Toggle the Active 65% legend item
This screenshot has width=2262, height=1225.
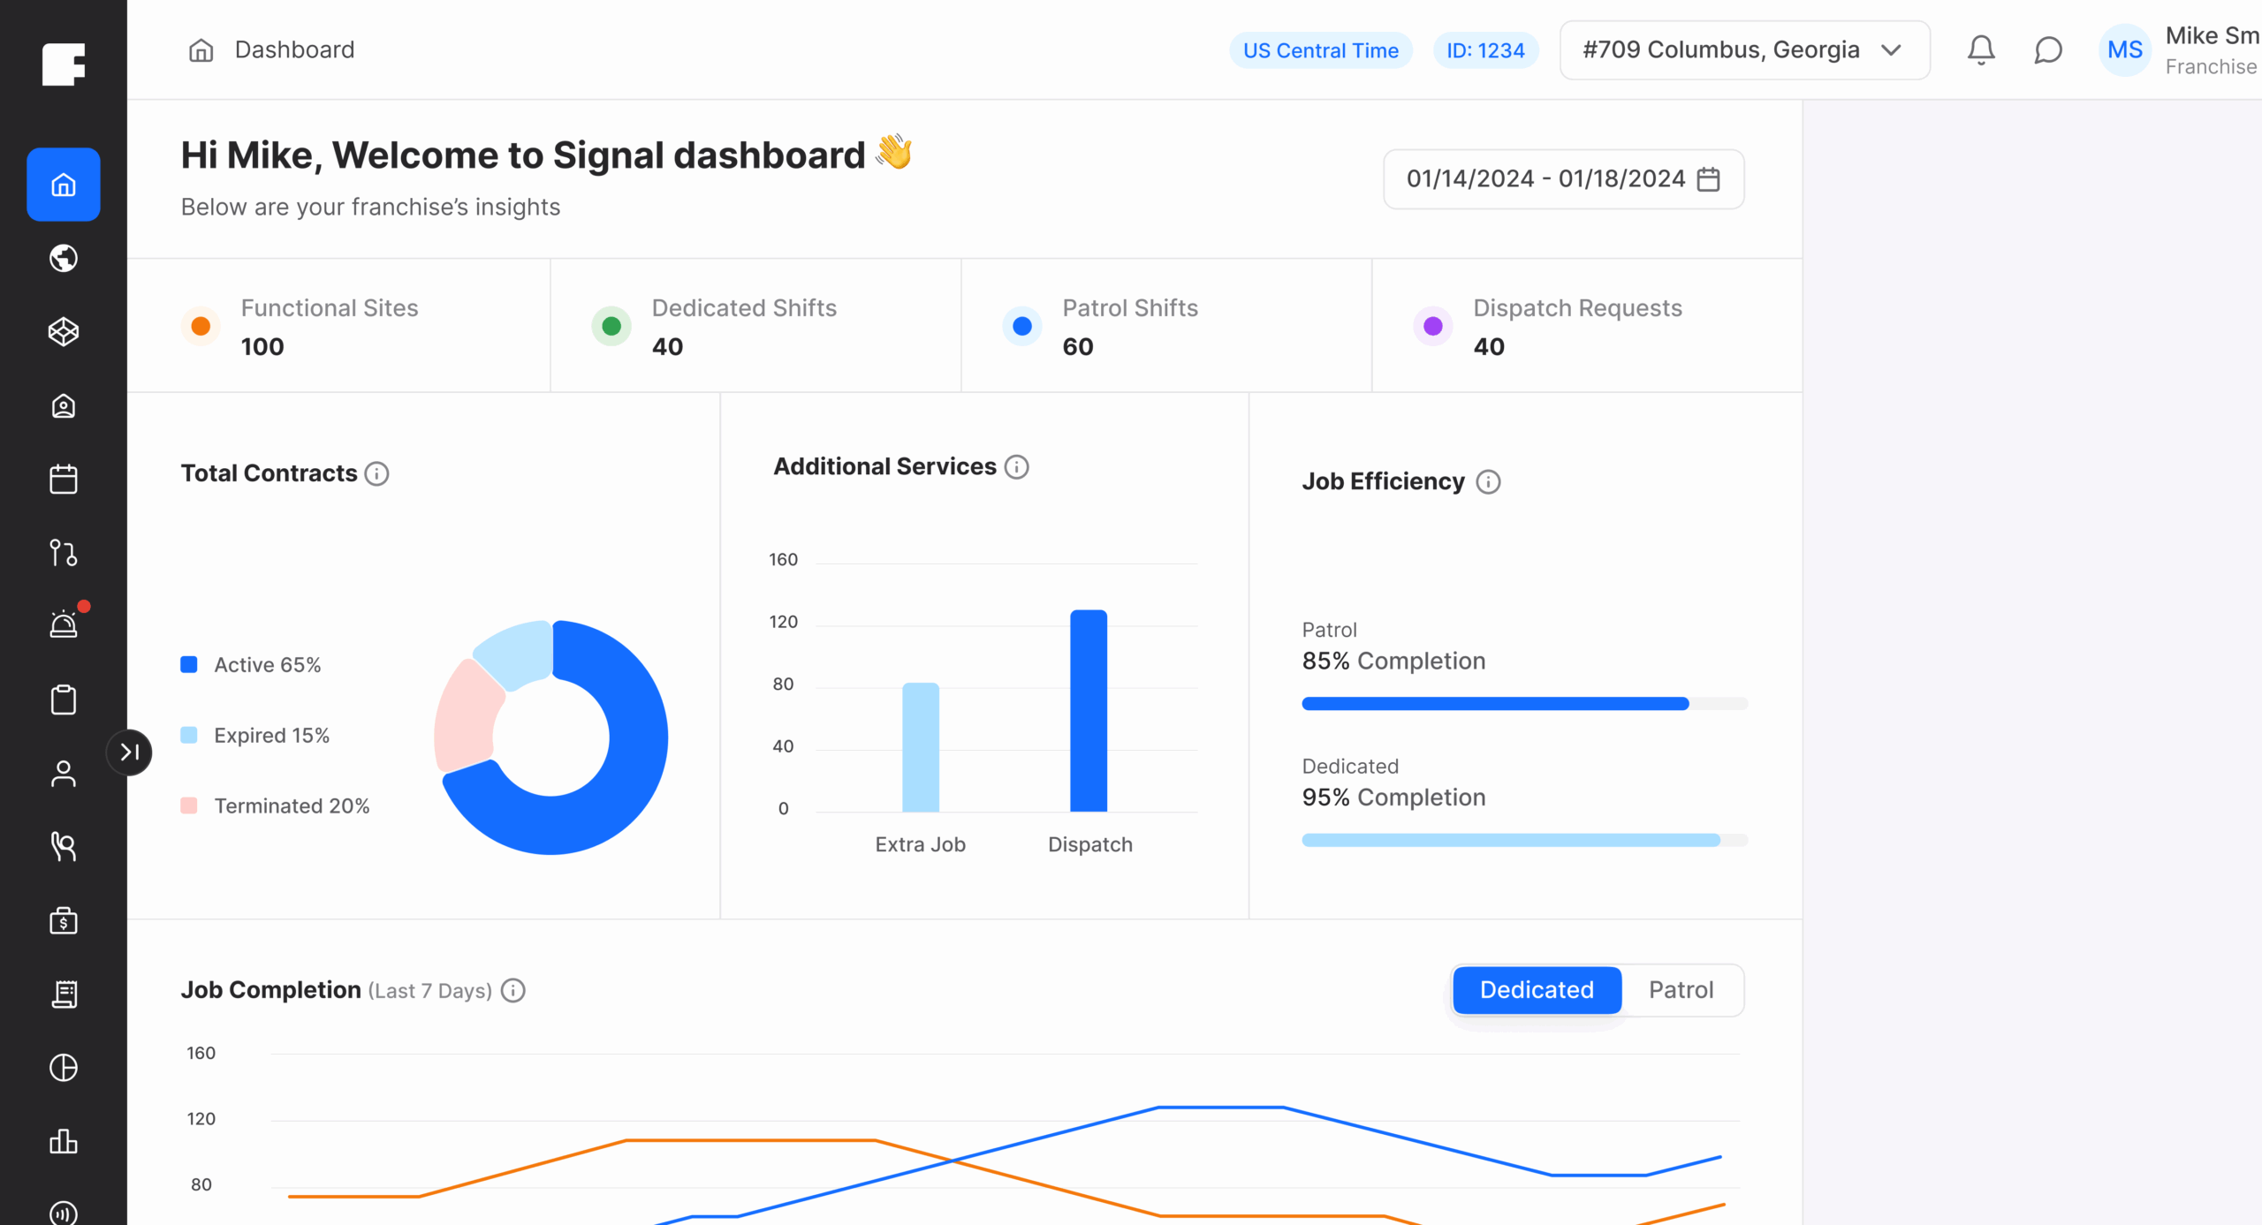click(x=267, y=665)
